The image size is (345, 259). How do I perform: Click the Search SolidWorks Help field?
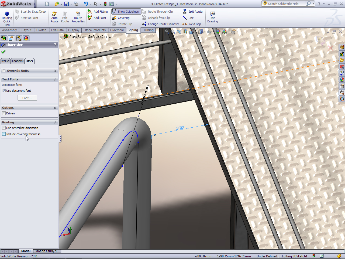point(286,4)
